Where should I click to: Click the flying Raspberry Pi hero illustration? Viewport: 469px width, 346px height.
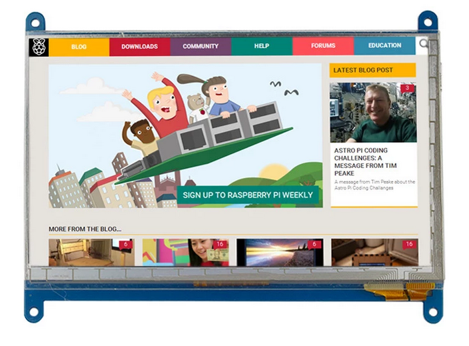point(185,135)
